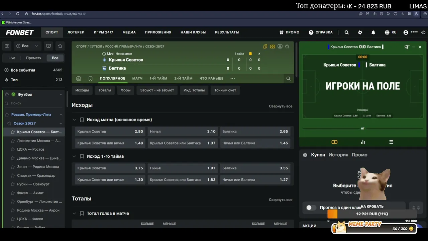Image resolution: width=428 pixels, height=241 pixels.
Task: Show events with video broadcasts icon
Action: coord(48,46)
